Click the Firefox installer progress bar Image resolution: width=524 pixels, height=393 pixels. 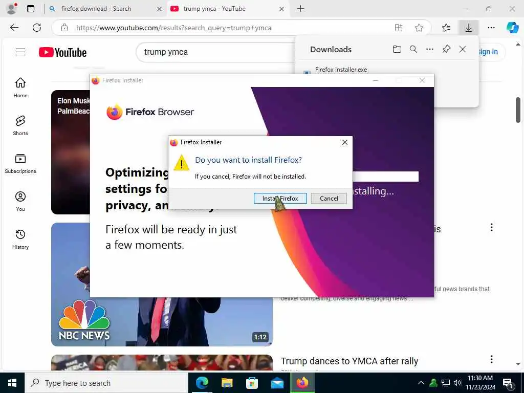386,177
